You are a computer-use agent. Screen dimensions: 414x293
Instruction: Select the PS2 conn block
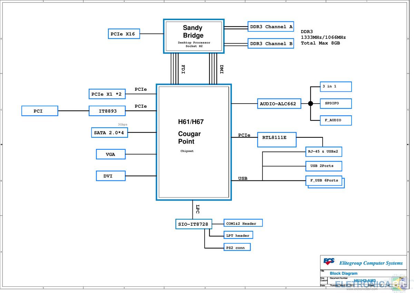[x=237, y=247]
